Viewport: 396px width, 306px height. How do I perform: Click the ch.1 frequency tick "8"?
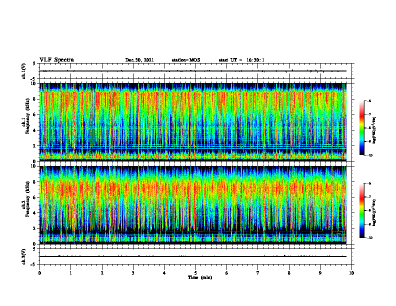click(35, 99)
